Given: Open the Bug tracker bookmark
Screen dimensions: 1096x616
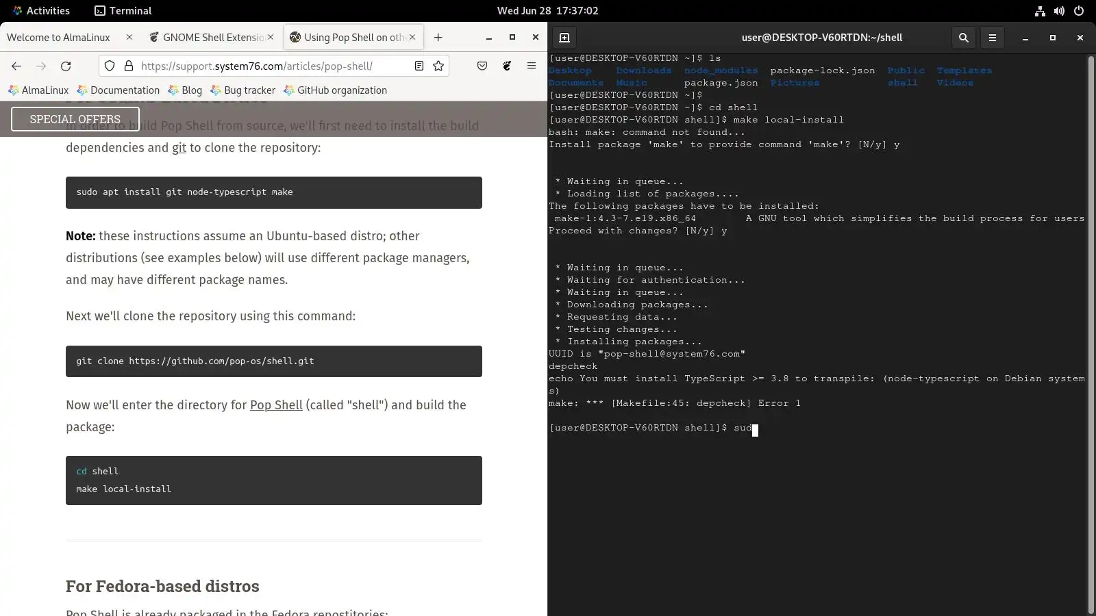Looking at the screenshot, I should point(243,90).
